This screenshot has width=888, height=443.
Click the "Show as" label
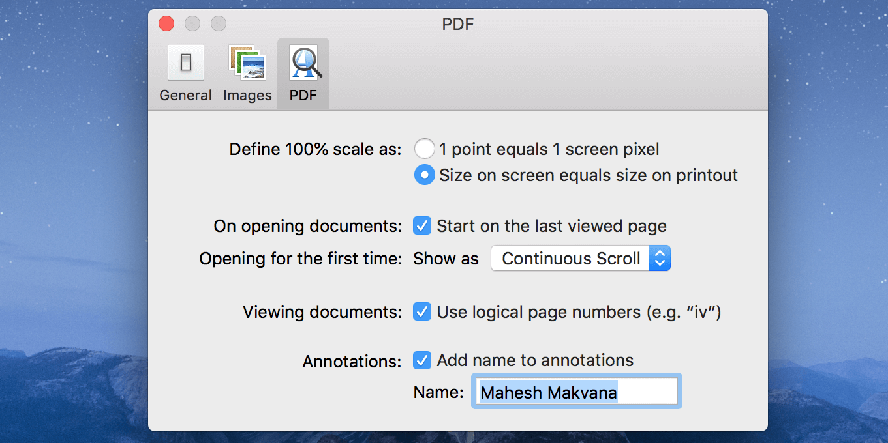pos(446,259)
